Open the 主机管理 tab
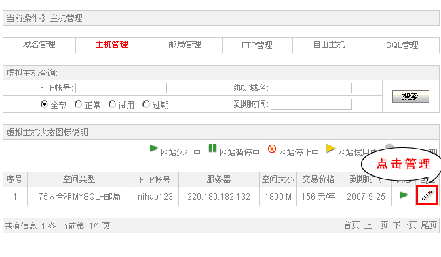Image resolution: width=441 pixels, height=257 pixels. tap(112, 45)
